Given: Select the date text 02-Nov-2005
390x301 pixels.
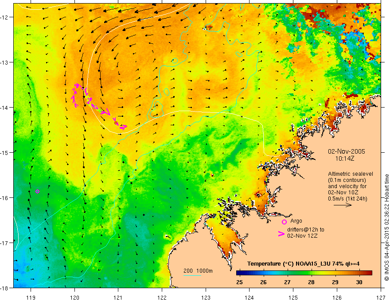Looking at the screenshot, I should [x=347, y=151].
